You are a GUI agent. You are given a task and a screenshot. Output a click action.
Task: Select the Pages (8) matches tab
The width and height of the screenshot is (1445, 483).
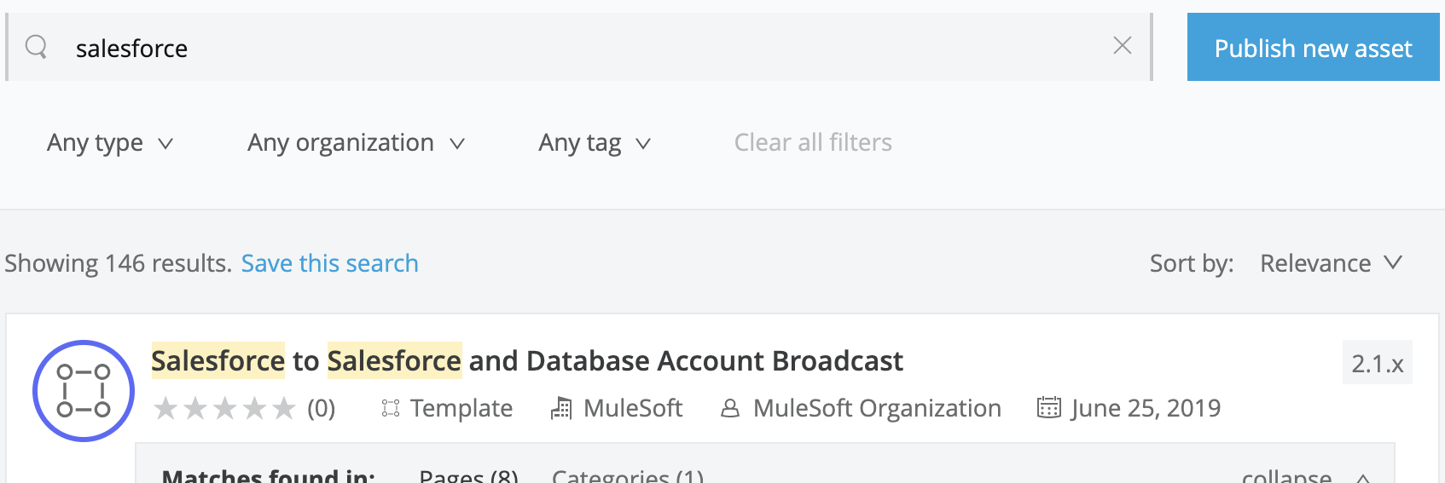[x=468, y=475]
